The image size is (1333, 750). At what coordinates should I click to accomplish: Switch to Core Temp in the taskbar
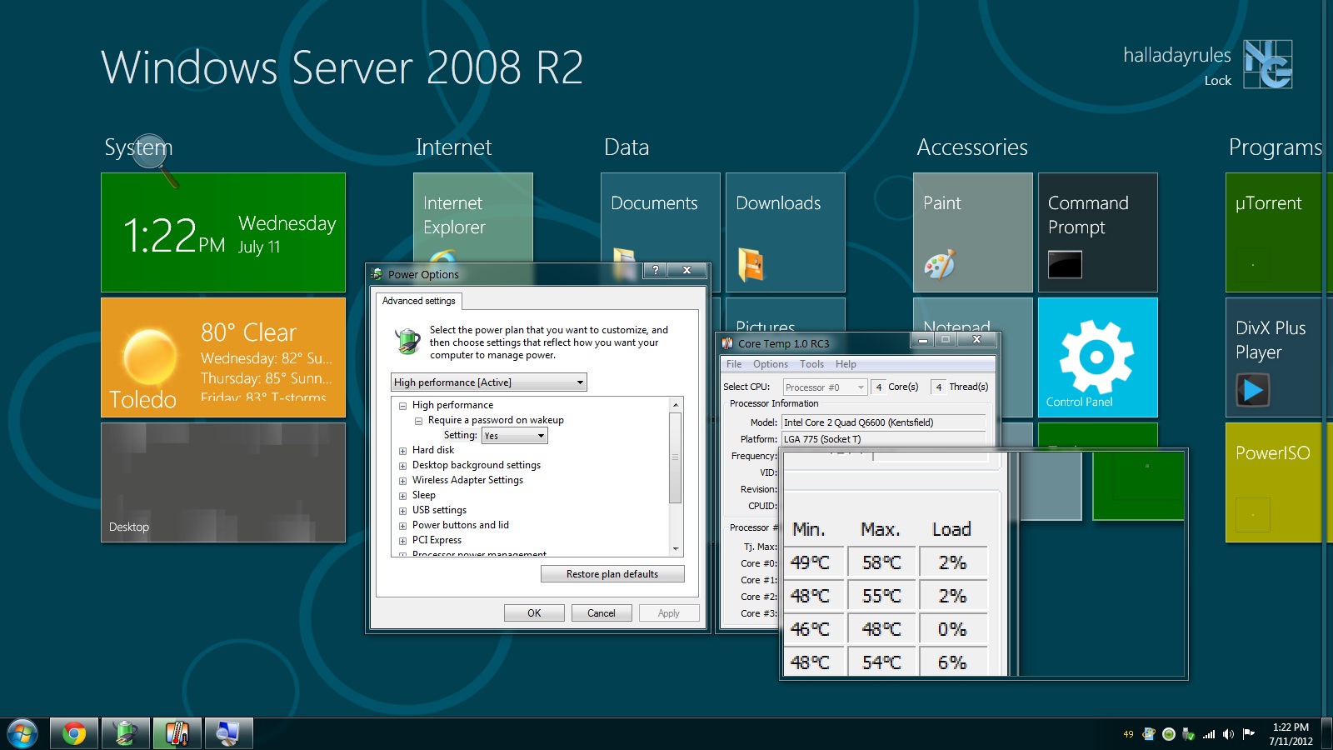pos(177,733)
